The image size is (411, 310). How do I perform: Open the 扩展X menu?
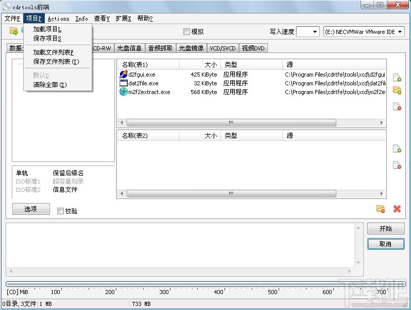point(123,19)
